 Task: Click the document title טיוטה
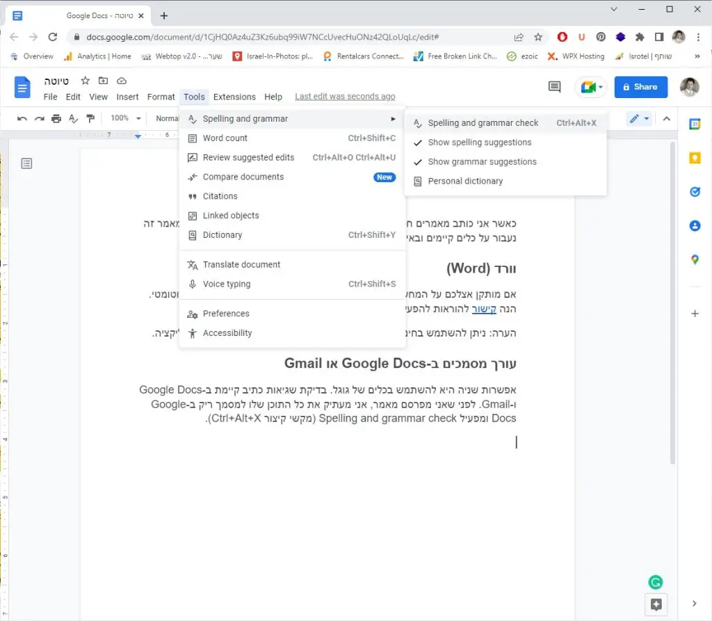(x=56, y=81)
